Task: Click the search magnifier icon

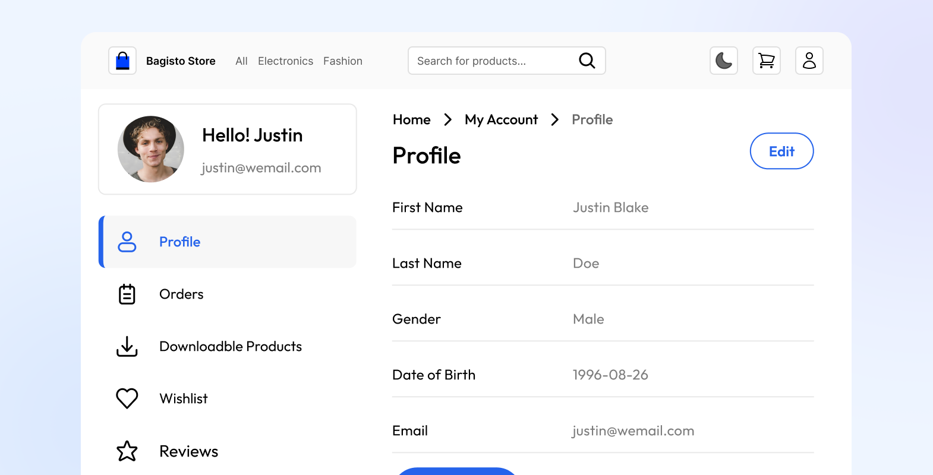Action: pos(587,61)
